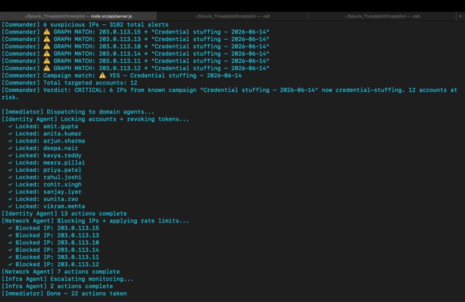Click the checkmark beside Blocked IP: 203.0.113.11
The width and height of the screenshot is (465, 302).
pyautogui.click(x=10, y=257)
